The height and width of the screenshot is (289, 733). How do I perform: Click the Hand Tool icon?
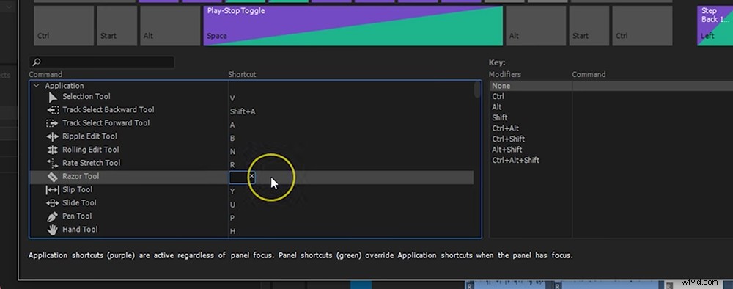52,230
